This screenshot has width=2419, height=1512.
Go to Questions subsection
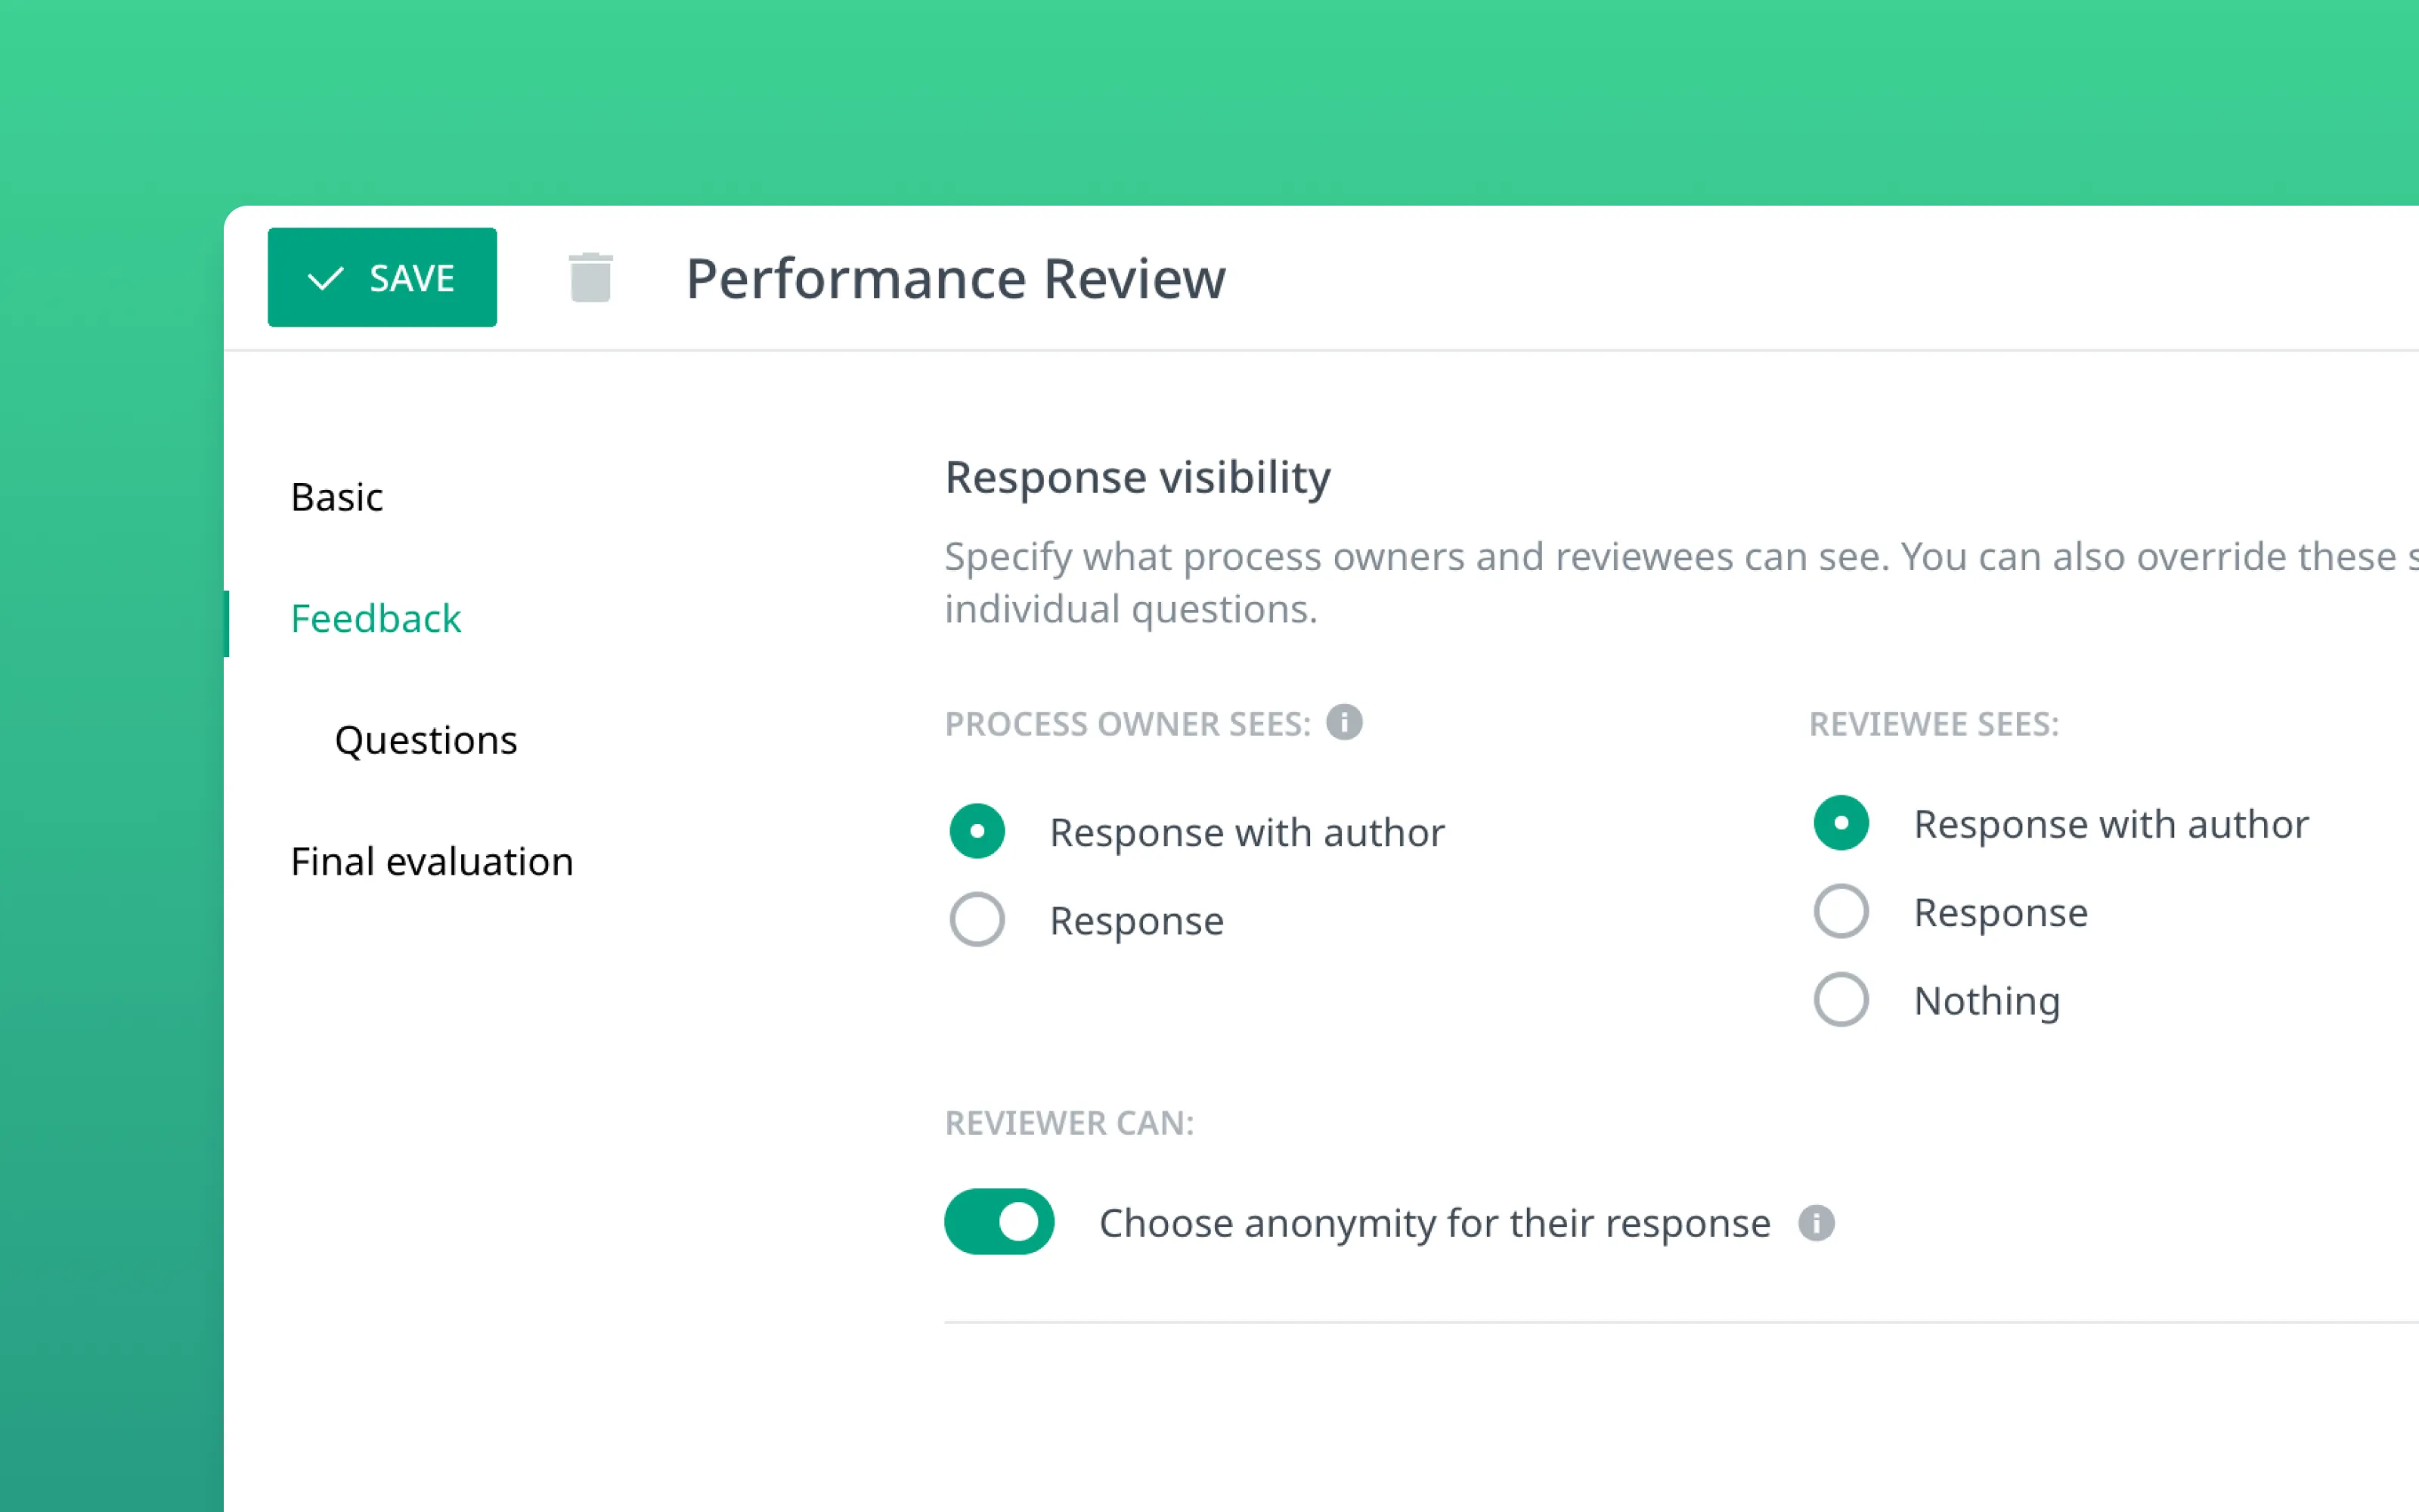click(x=426, y=740)
